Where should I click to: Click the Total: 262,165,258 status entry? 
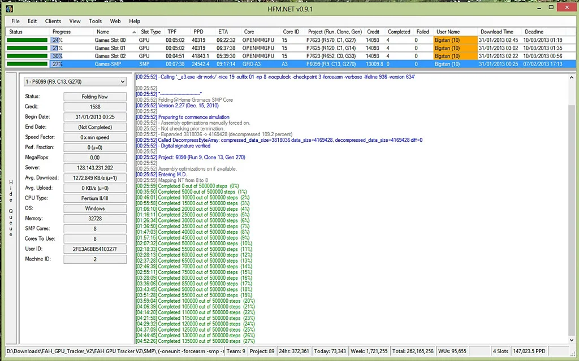point(413,351)
